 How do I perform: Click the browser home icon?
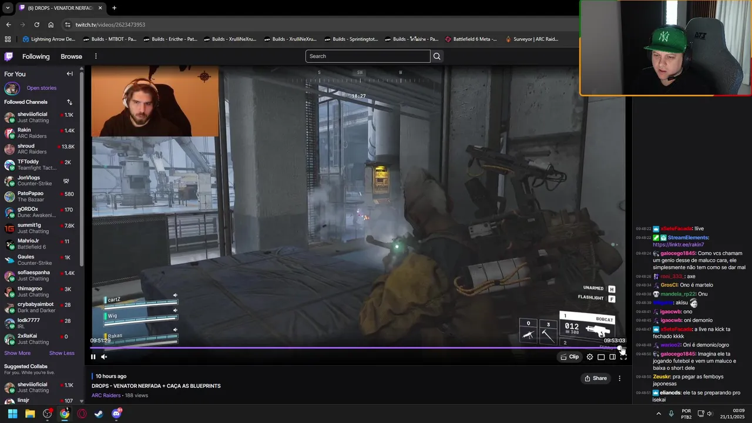pos(51,25)
